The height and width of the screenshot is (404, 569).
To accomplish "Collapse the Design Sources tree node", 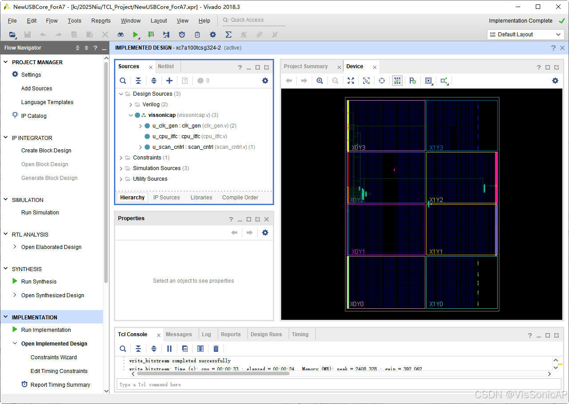I will pos(121,94).
